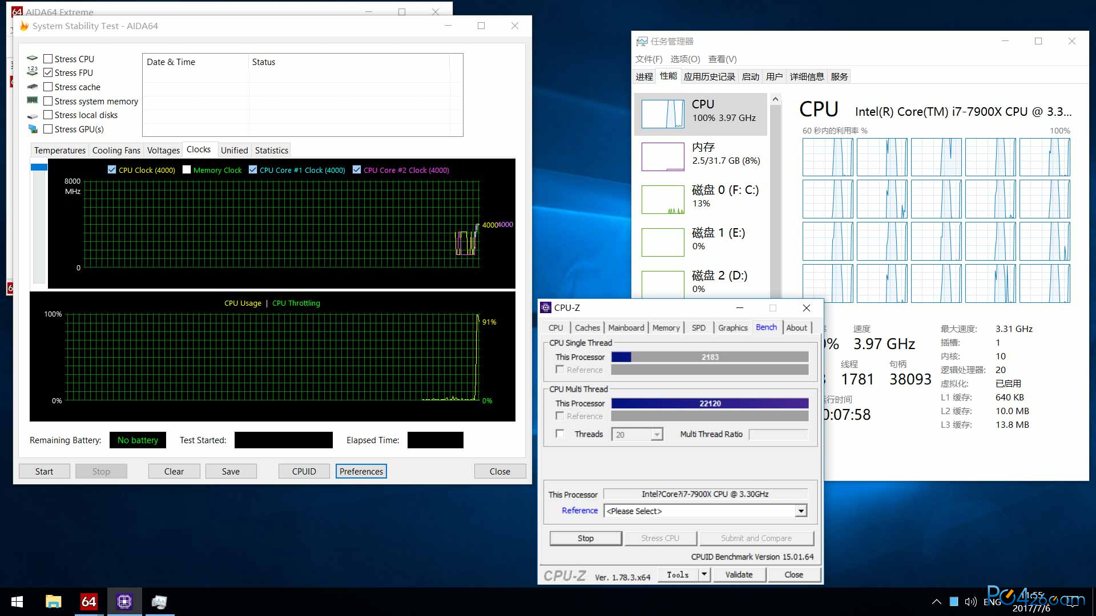This screenshot has width=1096, height=616.
Task: Check the Threads checkbox in CPU-Z
Action: tap(560, 434)
